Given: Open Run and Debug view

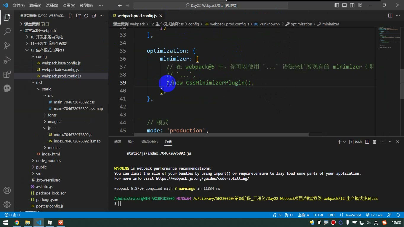Looking at the screenshot, I should tap(7, 60).
